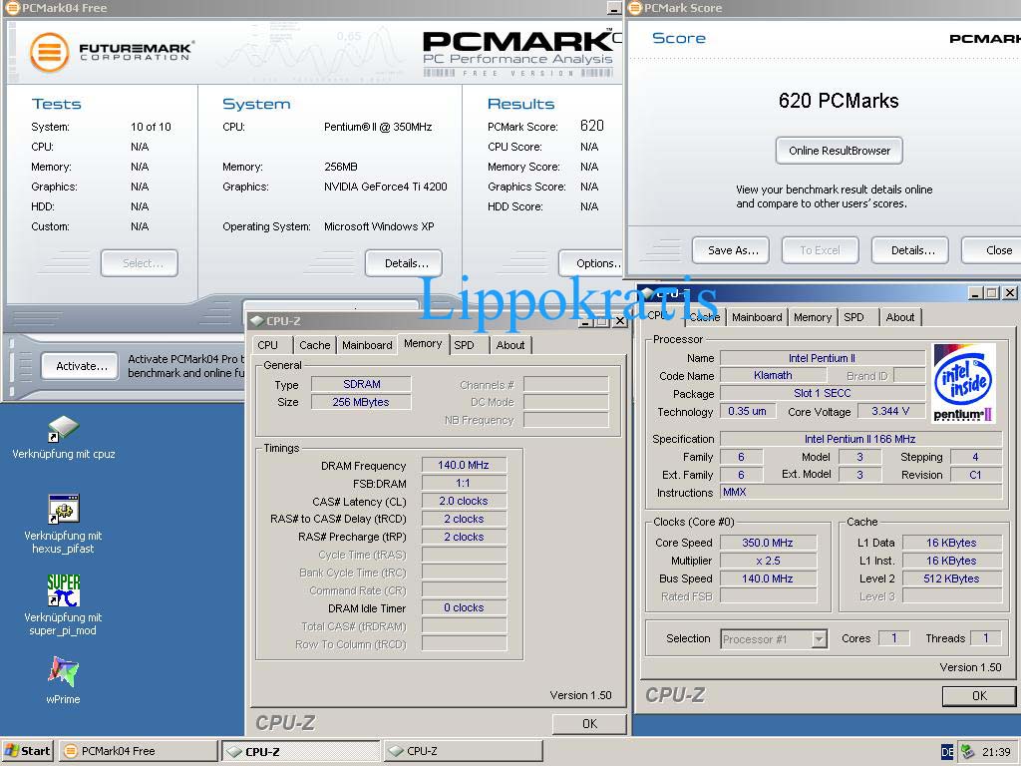Click the Technology 0.35 um value
1021x766 pixels.
click(x=748, y=411)
